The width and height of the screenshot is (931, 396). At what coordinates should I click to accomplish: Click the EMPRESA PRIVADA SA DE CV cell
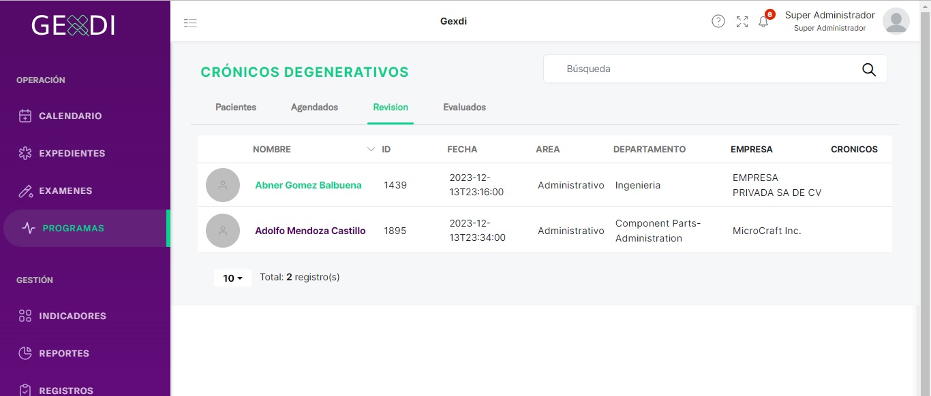tap(777, 185)
